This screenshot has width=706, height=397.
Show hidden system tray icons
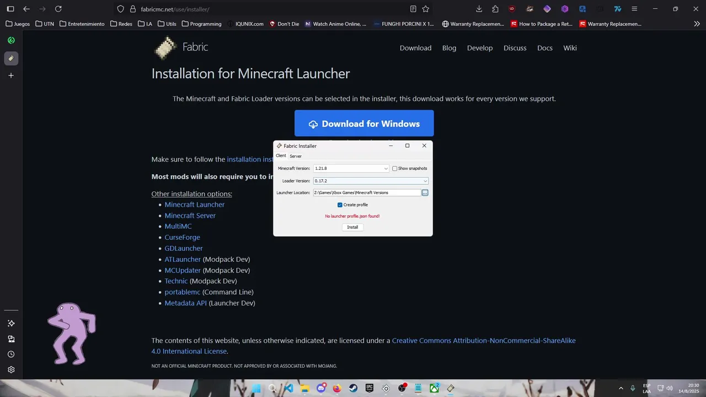pyautogui.click(x=621, y=388)
